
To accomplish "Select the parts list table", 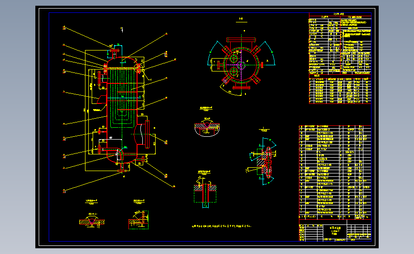I will point(335,172).
